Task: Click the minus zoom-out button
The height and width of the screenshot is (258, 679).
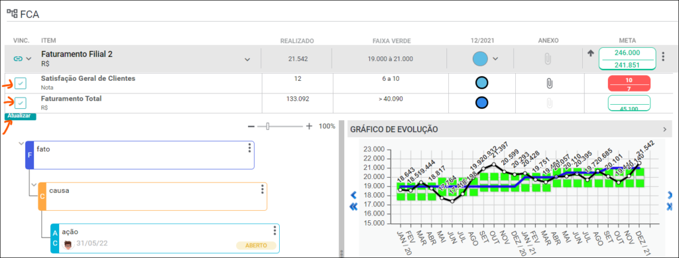Action: 251,127
